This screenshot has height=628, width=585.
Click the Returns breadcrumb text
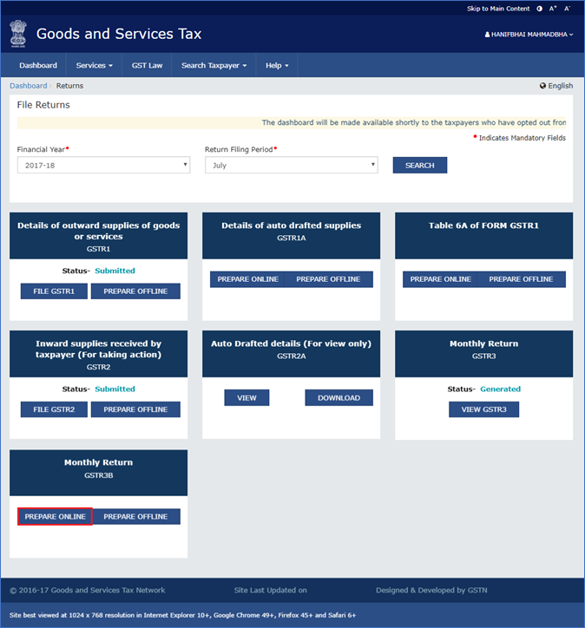[69, 86]
